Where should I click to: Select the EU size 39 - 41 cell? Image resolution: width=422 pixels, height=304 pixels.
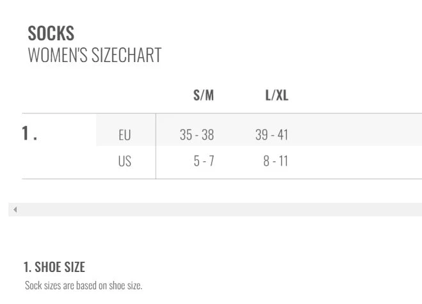272,135
